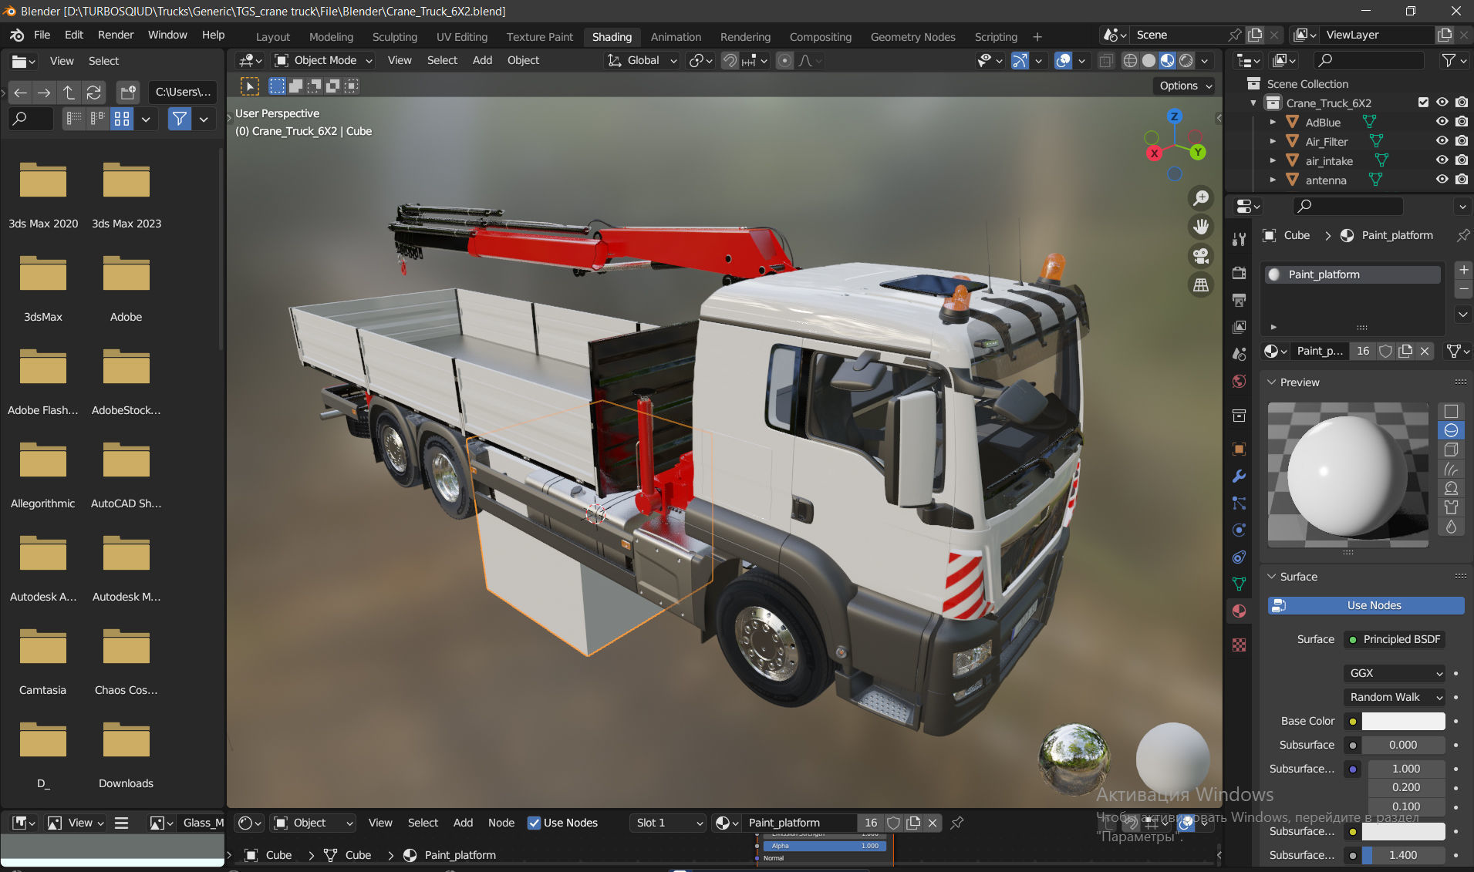
Task: Click file browser refresh icon
Action: [x=93, y=93]
